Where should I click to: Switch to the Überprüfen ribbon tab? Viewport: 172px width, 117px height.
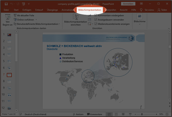[x=110, y=10]
